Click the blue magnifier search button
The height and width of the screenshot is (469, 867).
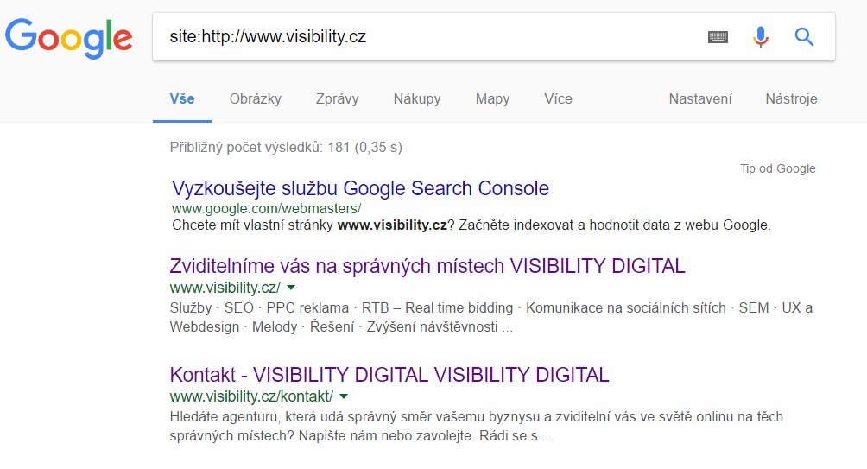pos(804,37)
